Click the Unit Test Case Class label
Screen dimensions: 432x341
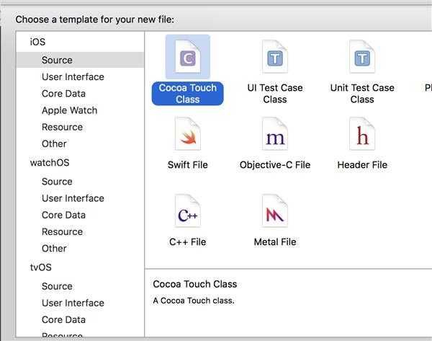tap(362, 94)
